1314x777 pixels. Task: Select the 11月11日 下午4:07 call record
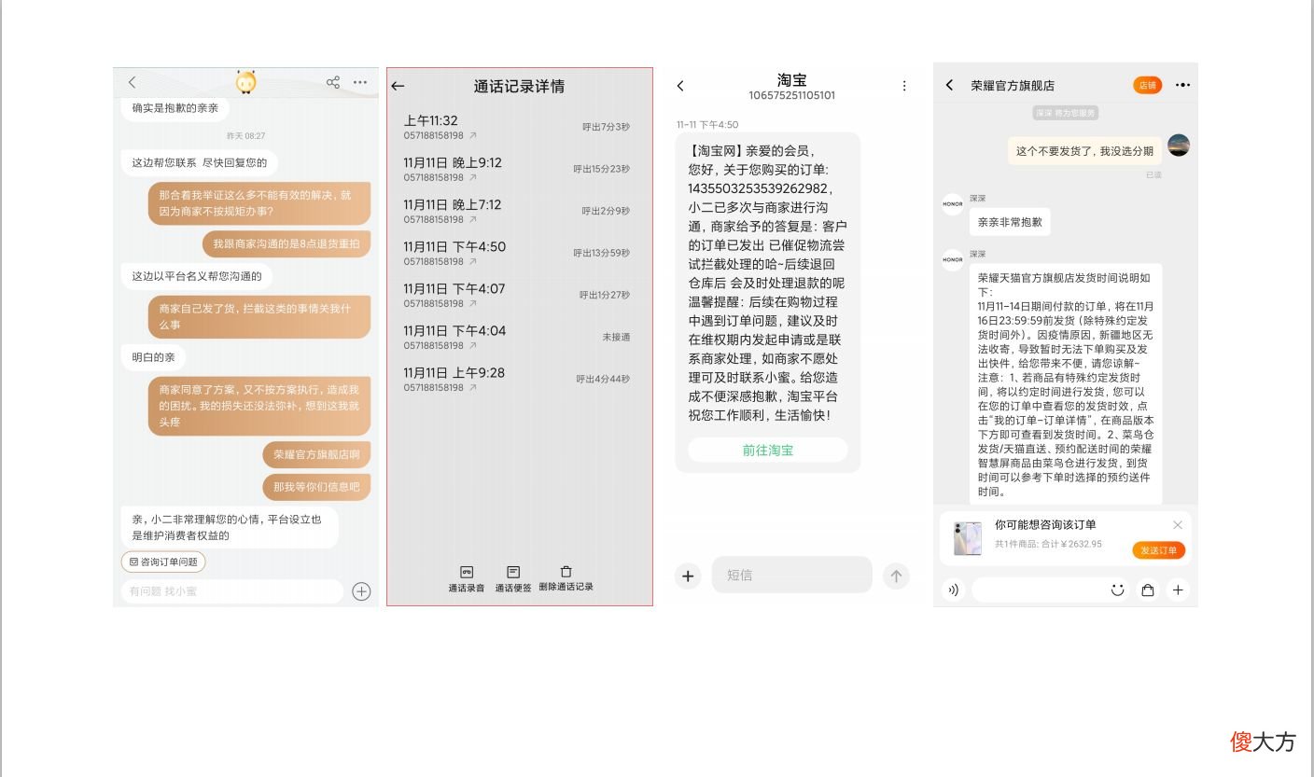pyautogui.click(x=518, y=295)
